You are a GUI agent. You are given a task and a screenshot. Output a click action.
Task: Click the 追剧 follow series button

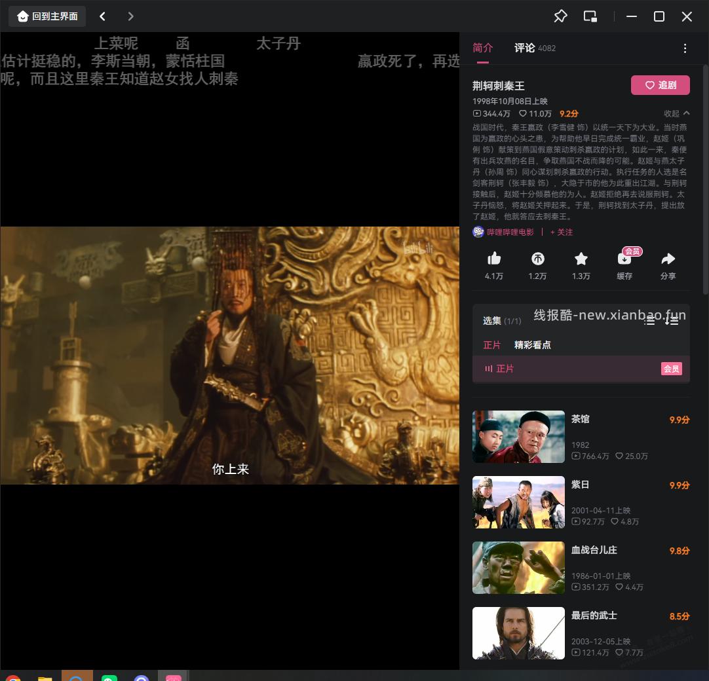coord(660,85)
